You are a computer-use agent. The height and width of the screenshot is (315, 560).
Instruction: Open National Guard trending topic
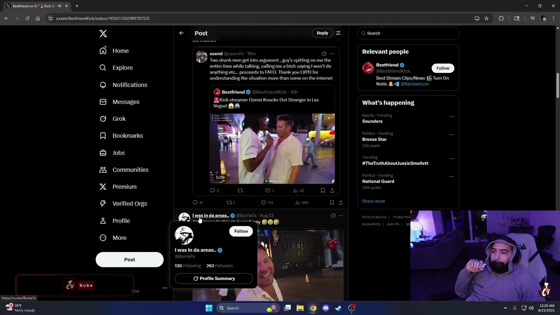pyautogui.click(x=378, y=181)
